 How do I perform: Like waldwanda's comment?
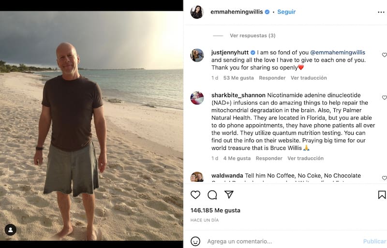[384, 178]
